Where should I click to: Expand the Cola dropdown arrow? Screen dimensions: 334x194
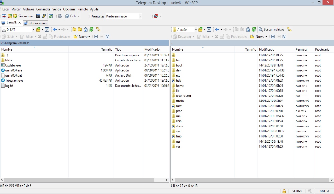[x=79, y=16]
